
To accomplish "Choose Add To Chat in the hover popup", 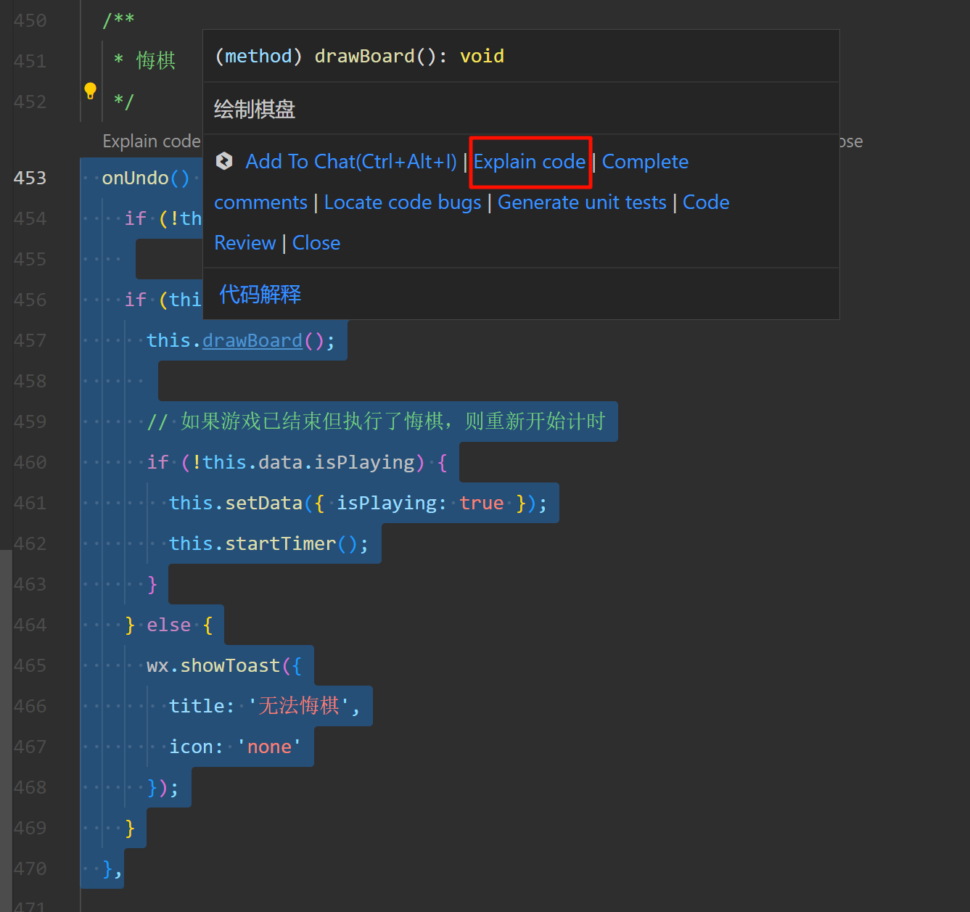I will 351,161.
